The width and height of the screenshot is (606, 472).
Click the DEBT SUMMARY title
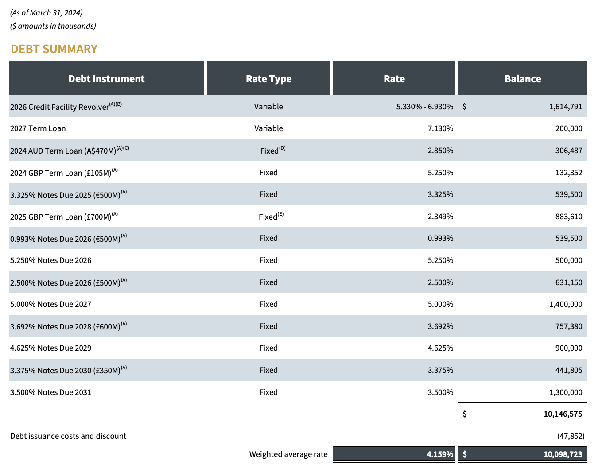point(54,49)
